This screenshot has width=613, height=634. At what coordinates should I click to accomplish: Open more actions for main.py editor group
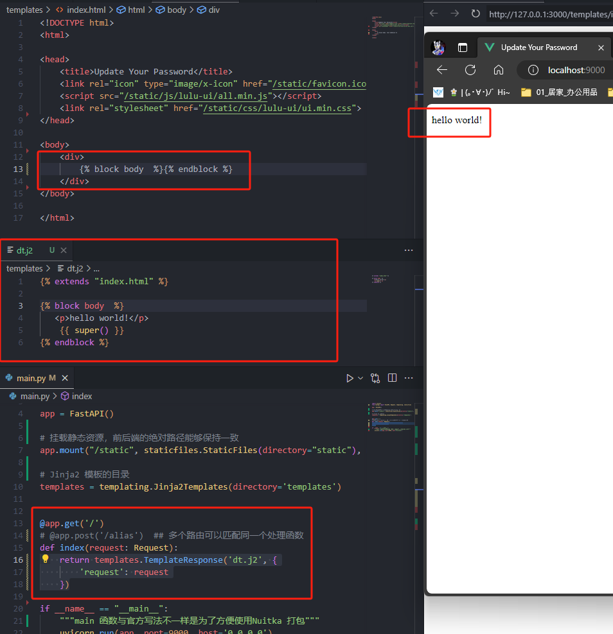[x=409, y=378]
